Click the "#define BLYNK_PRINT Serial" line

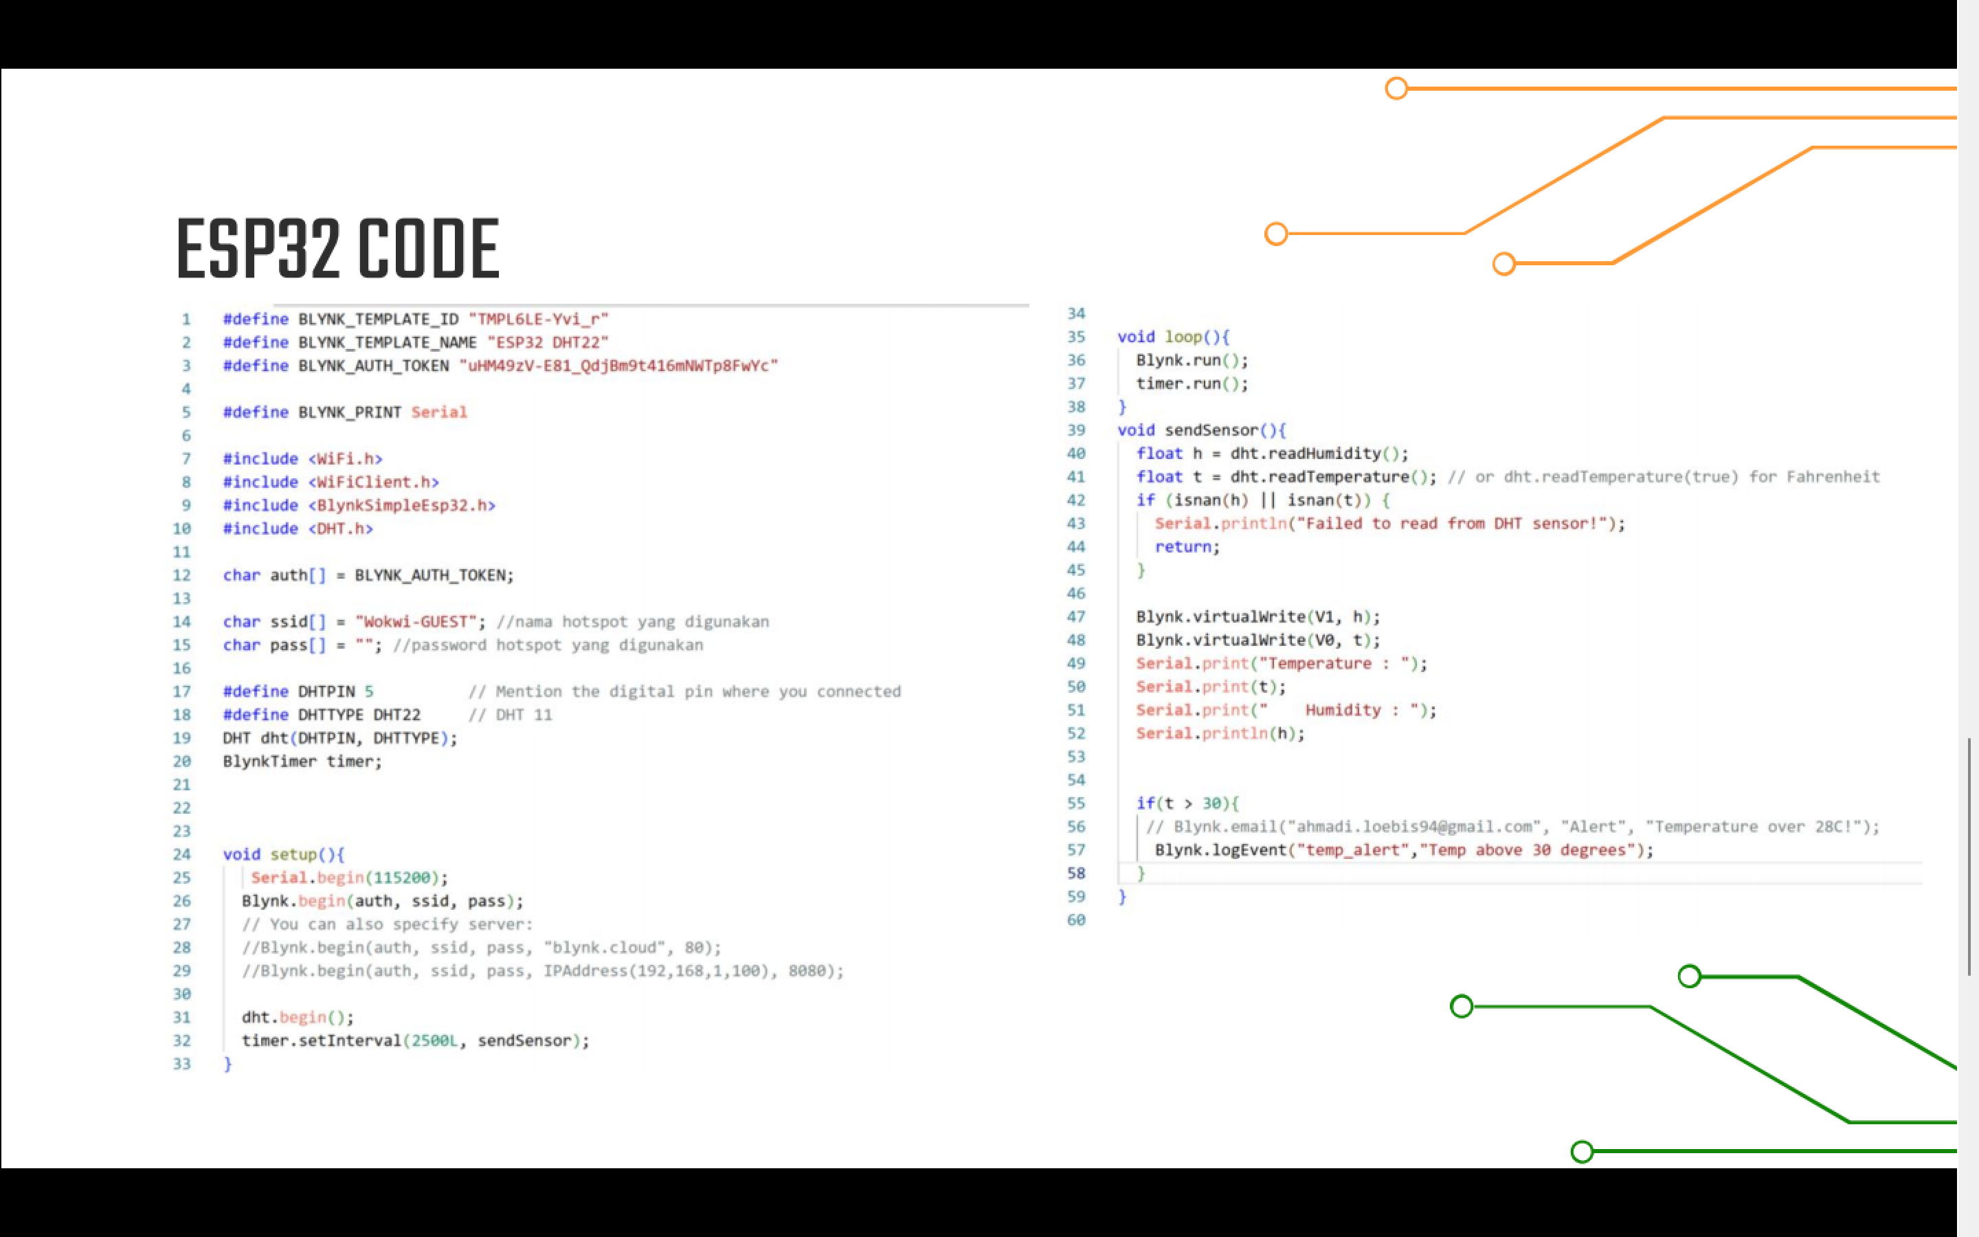point(345,412)
